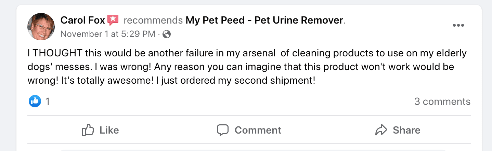The height and width of the screenshot is (151, 492).
Task: Open the November 1 at 5:29 PM timestamp
Action: [x=108, y=34]
